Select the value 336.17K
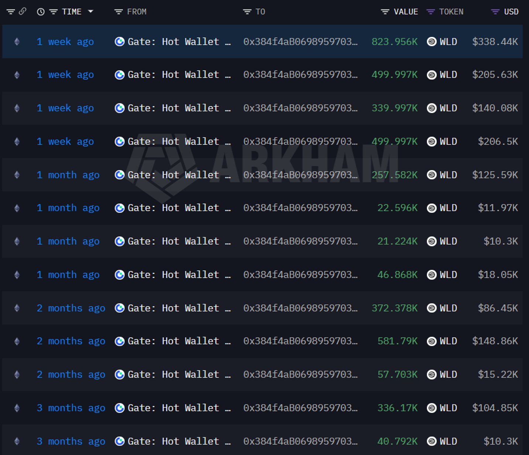The image size is (529, 455). click(398, 408)
